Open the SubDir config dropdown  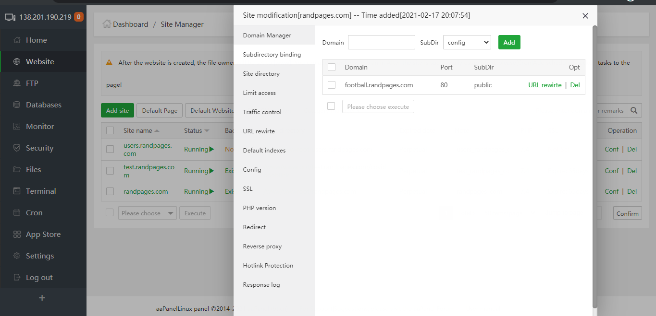[x=467, y=42]
